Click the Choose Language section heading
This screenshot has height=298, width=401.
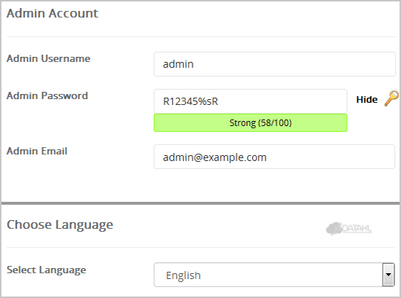[x=60, y=225]
